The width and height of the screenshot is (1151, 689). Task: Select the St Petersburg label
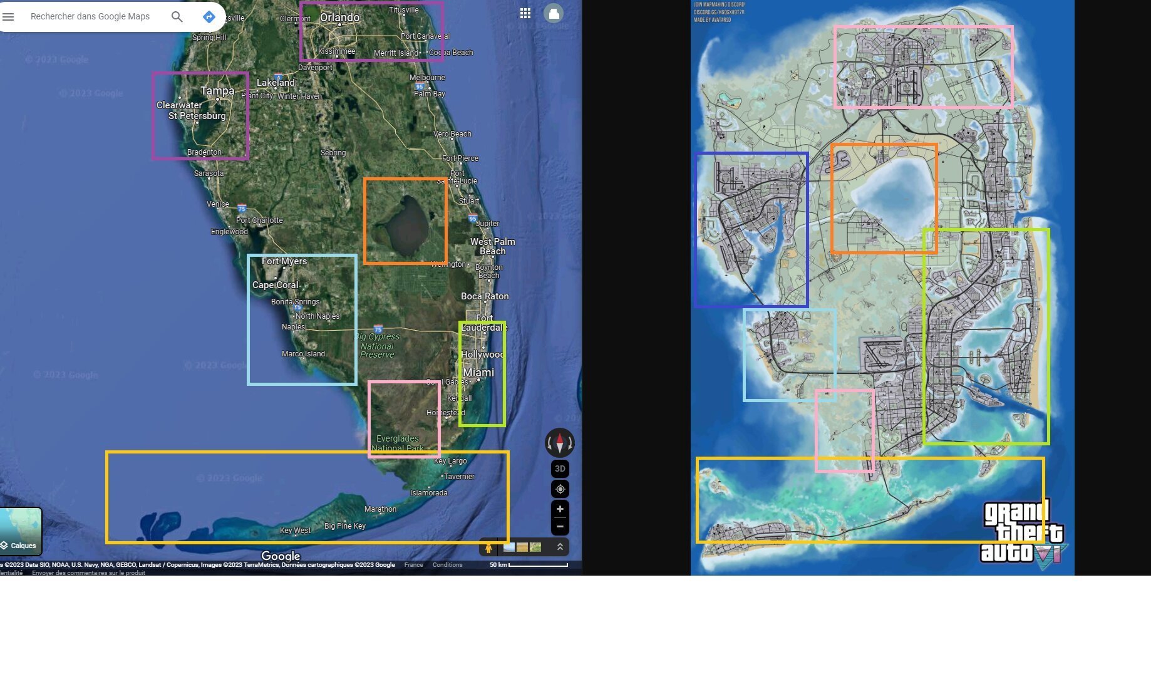197,116
